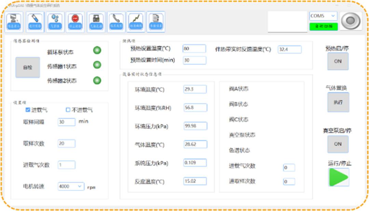
Task: Click the telephone handset toolbar icon
Action: pyautogui.click(x=116, y=22)
